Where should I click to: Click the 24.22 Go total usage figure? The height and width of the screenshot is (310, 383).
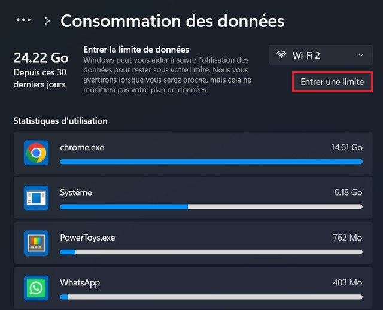click(41, 58)
